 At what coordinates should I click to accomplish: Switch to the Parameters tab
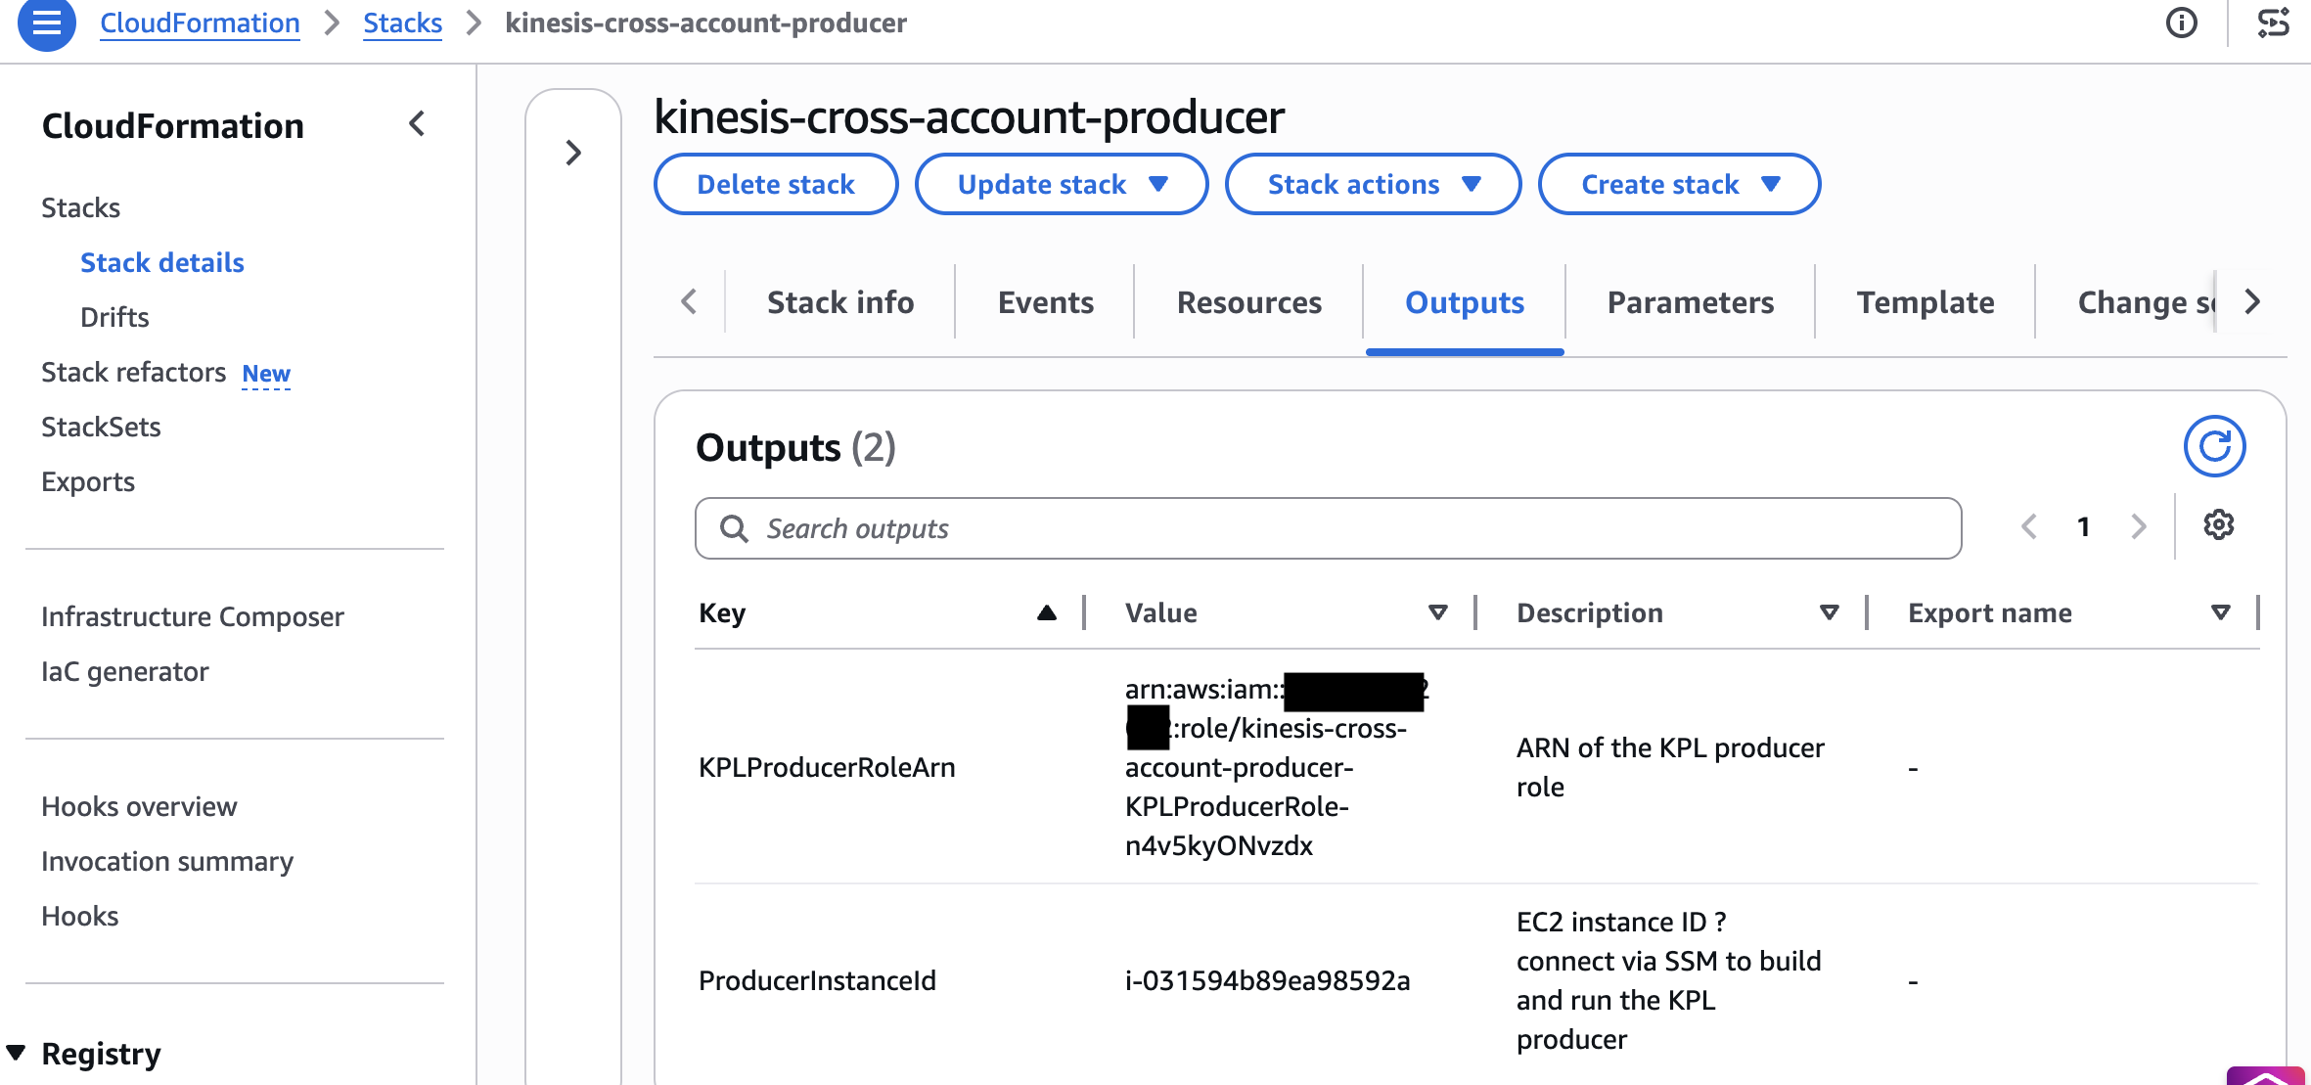[1691, 302]
